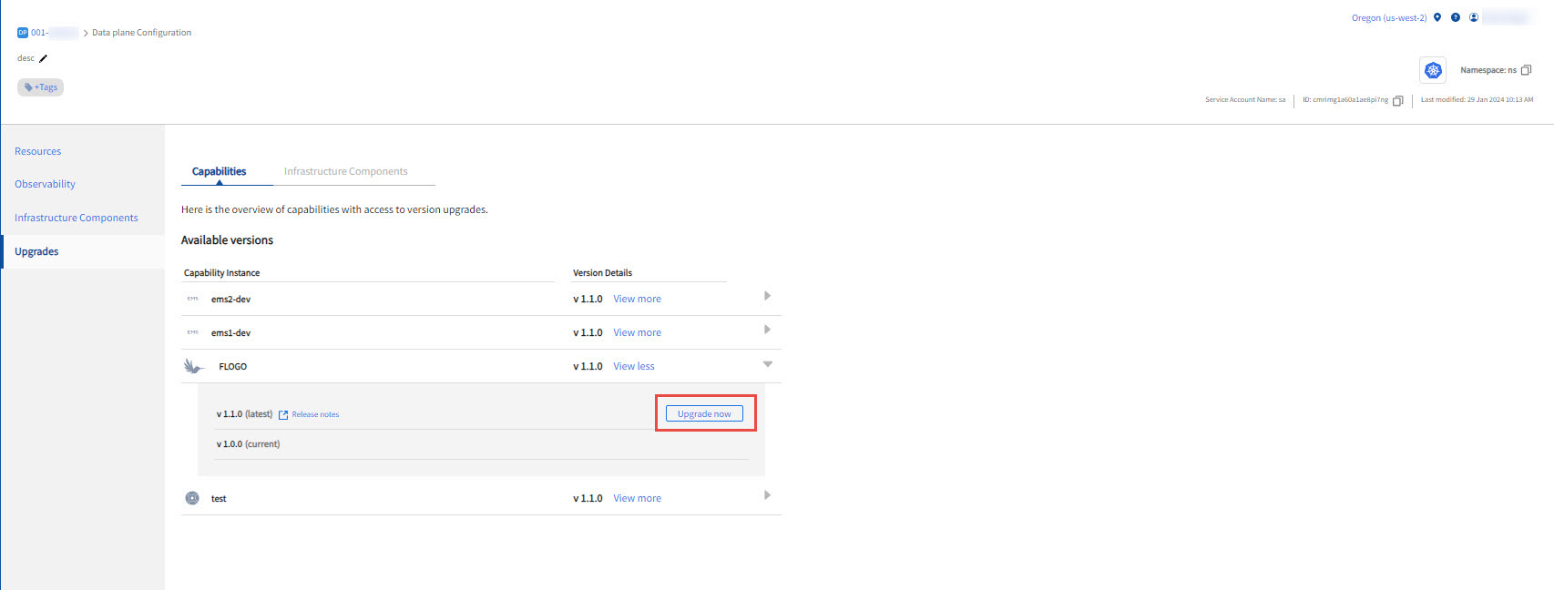Expand the test row arrow
Screen dimensions: 1554x590
point(767,495)
